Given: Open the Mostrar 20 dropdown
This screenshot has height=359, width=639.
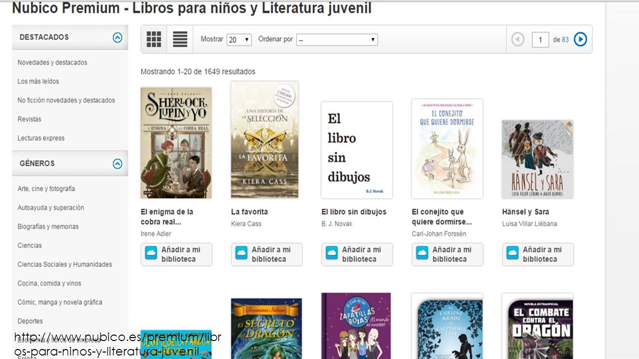Looking at the screenshot, I should click(x=239, y=40).
